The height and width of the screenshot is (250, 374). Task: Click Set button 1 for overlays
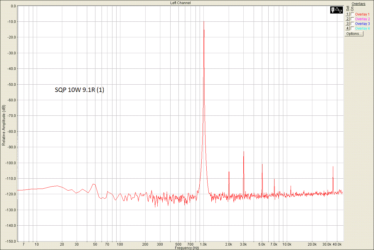348,14
